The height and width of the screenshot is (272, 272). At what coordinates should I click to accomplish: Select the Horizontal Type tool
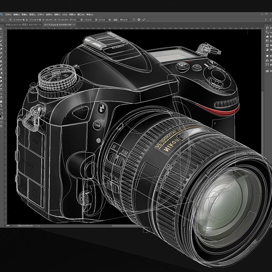(2, 89)
